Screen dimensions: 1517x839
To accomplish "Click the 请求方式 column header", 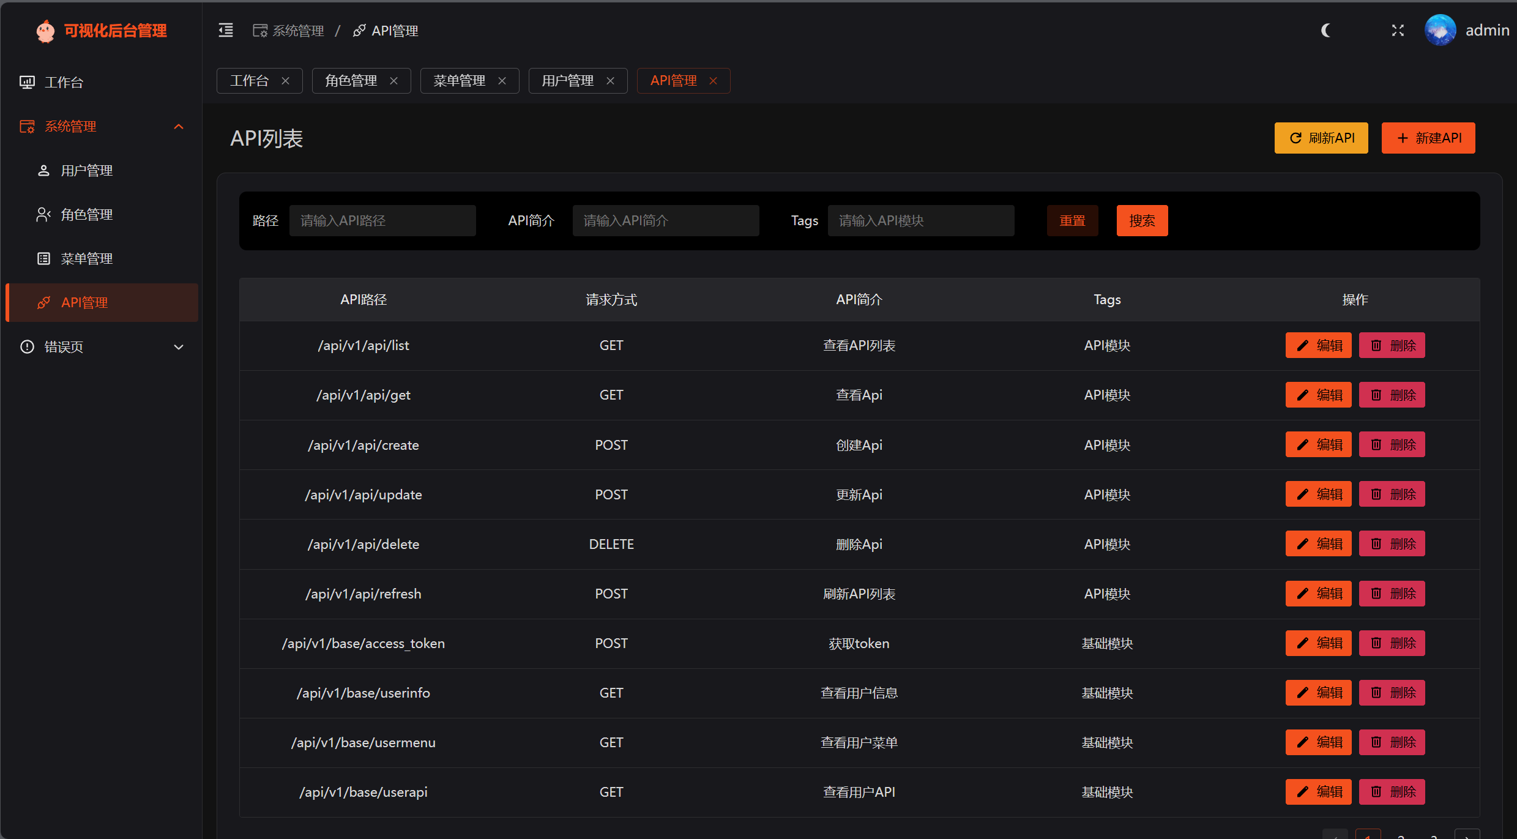I will coord(611,300).
